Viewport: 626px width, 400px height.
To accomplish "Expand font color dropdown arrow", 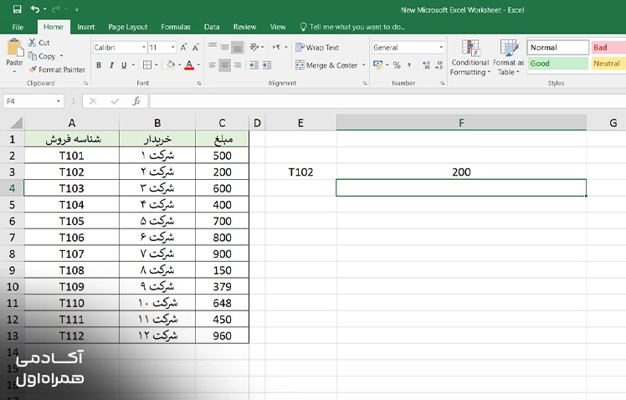I will click(x=198, y=64).
